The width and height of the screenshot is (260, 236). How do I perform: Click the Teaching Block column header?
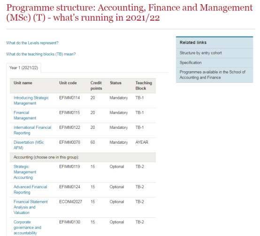pyautogui.click(x=144, y=86)
